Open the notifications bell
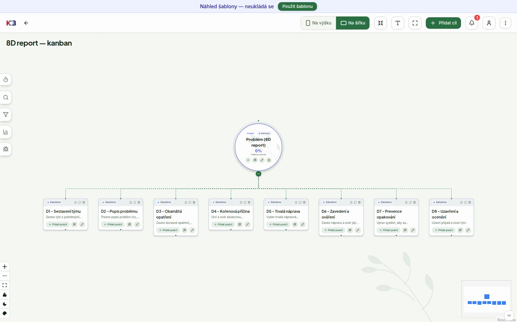Screen dimensions: 517x322 coord(472,23)
